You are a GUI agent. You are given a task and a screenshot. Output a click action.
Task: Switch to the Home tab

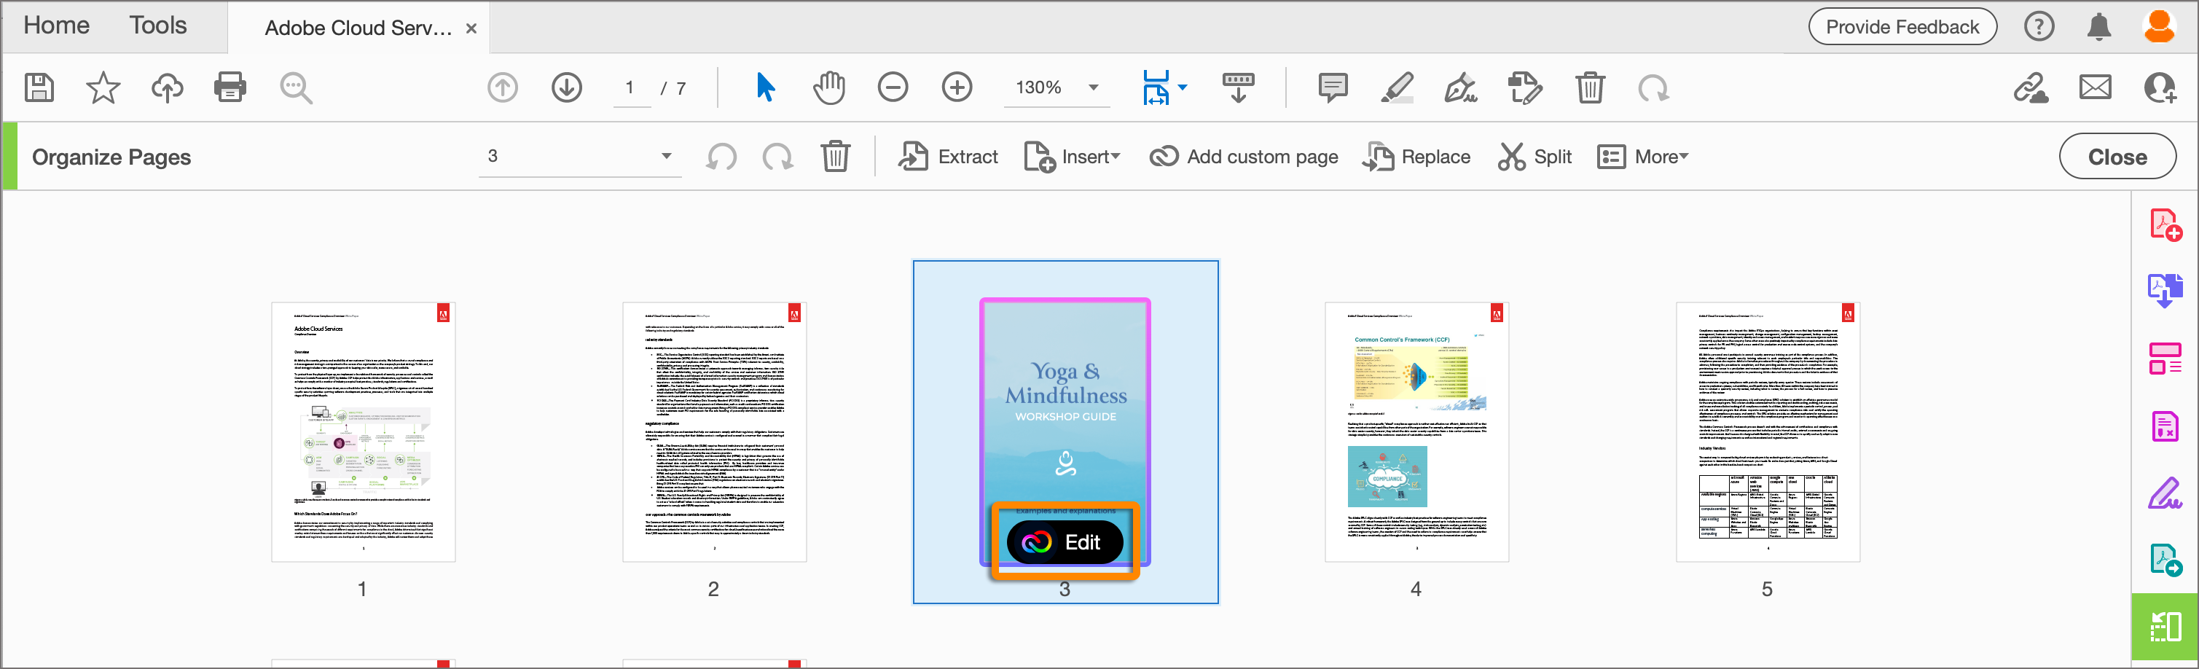[56, 26]
